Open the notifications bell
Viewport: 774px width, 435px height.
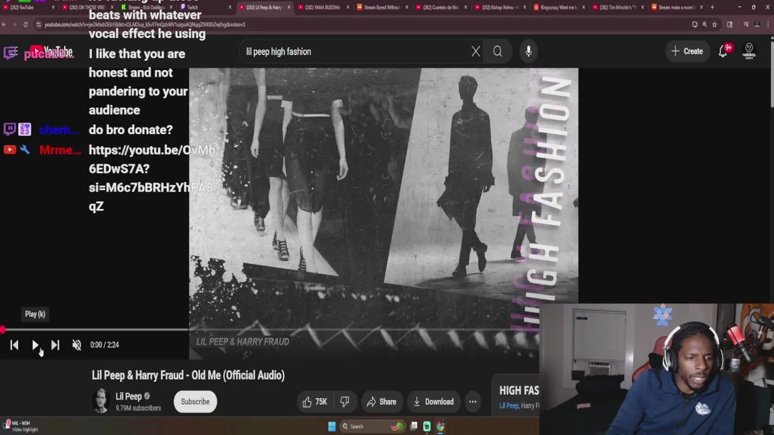pos(724,51)
